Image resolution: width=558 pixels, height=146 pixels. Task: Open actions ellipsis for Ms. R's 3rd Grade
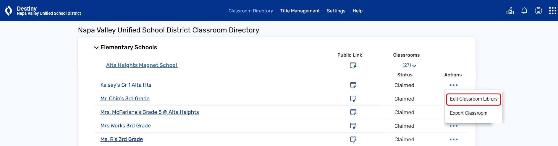(454, 140)
